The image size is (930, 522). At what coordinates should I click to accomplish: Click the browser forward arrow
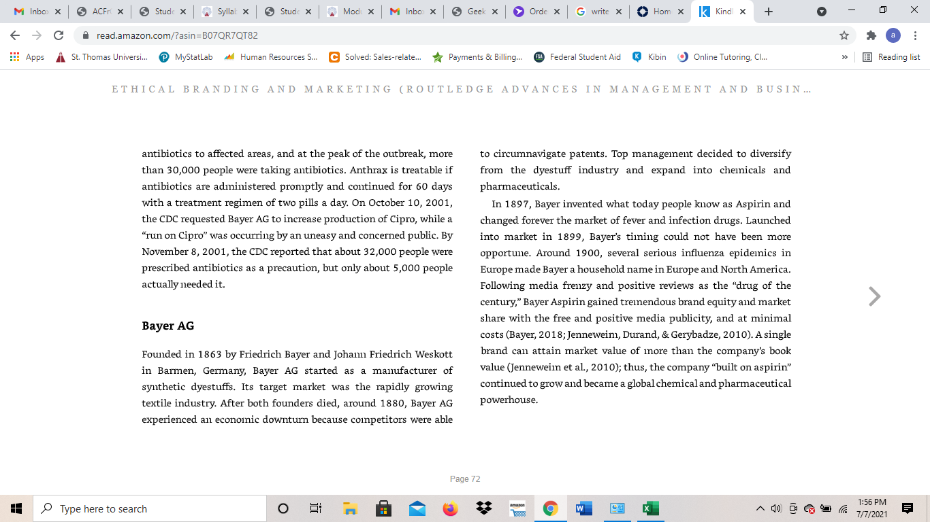point(37,35)
